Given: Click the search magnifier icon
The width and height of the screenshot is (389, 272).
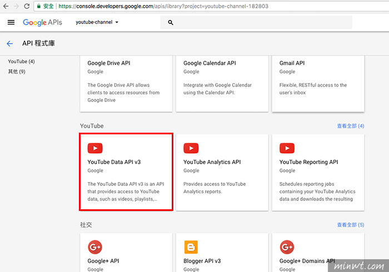Looking at the screenshot, I should [171, 23].
